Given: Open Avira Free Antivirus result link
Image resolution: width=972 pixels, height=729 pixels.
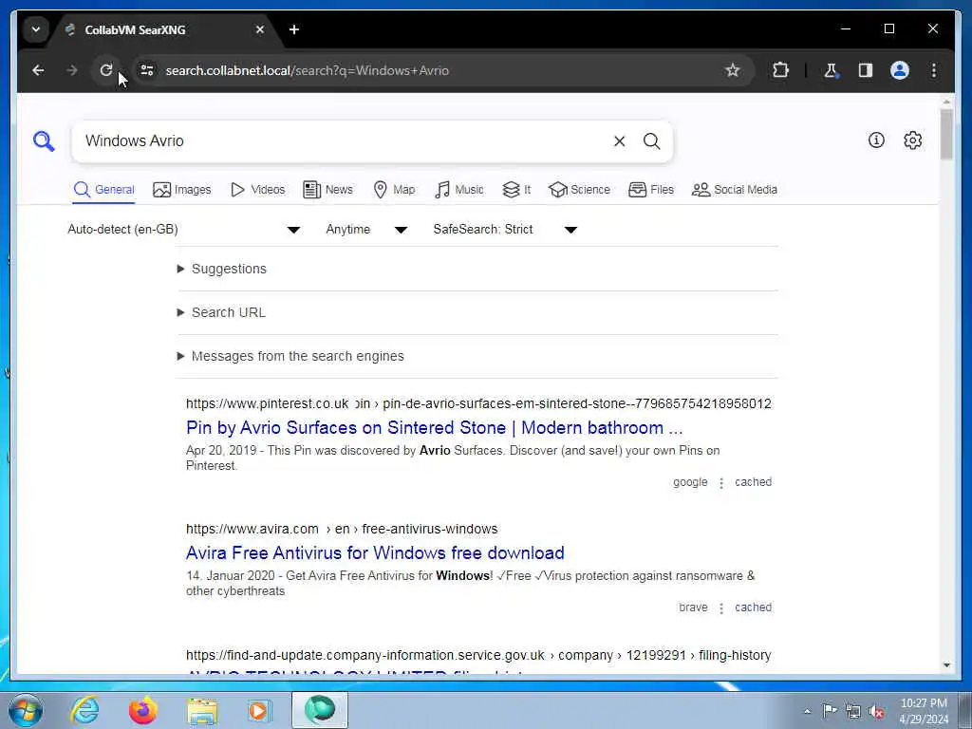Looking at the screenshot, I should tap(375, 553).
